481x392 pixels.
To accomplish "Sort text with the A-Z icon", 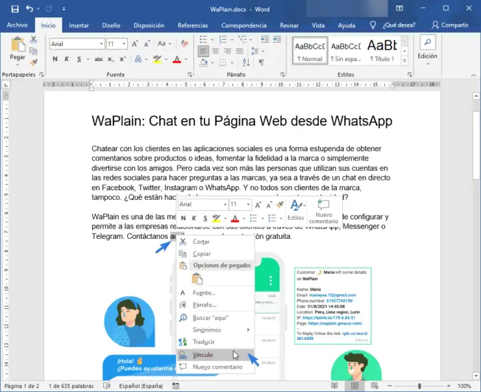I will (246, 62).
